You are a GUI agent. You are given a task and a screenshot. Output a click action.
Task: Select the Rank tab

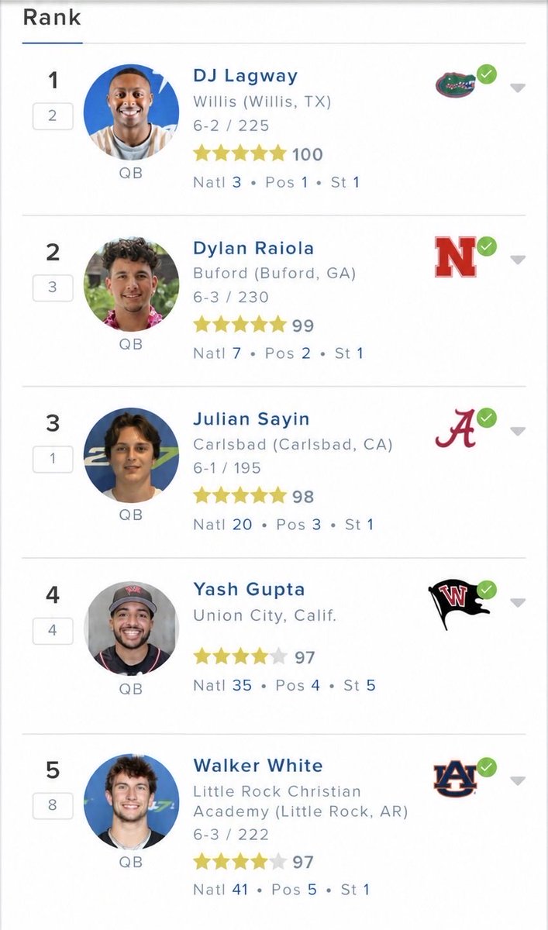[x=52, y=17]
